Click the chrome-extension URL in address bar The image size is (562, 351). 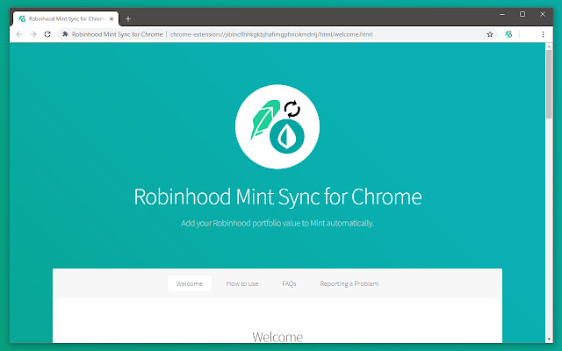click(x=271, y=34)
